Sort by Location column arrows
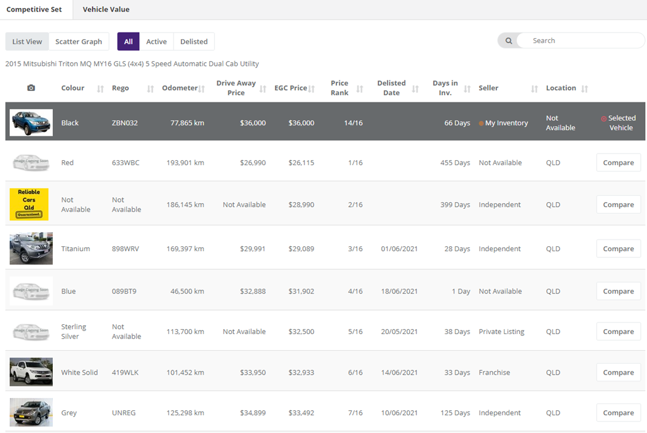The image size is (647, 433). pos(584,88)
